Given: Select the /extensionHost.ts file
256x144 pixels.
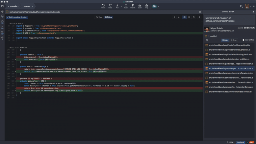Looking at the screenshot, I should click(x=229, y=82).
